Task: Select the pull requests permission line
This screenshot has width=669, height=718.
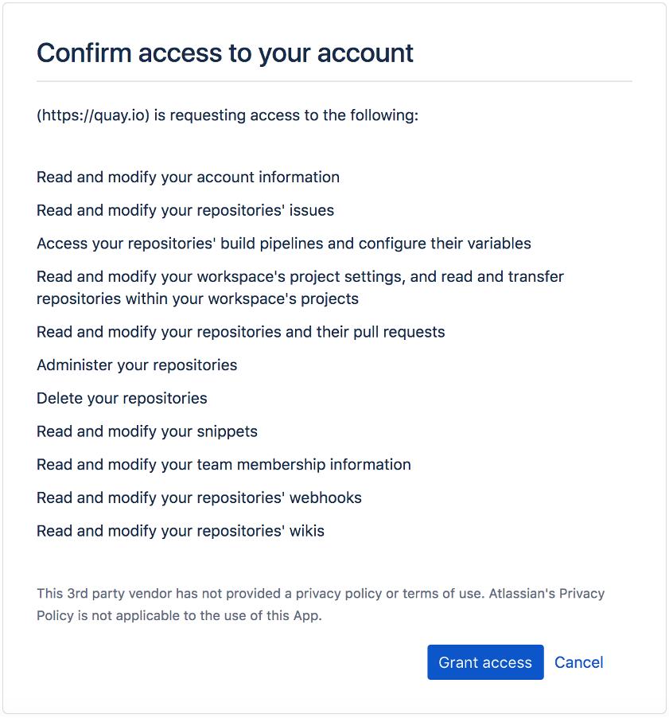Action: coord(241,331)
